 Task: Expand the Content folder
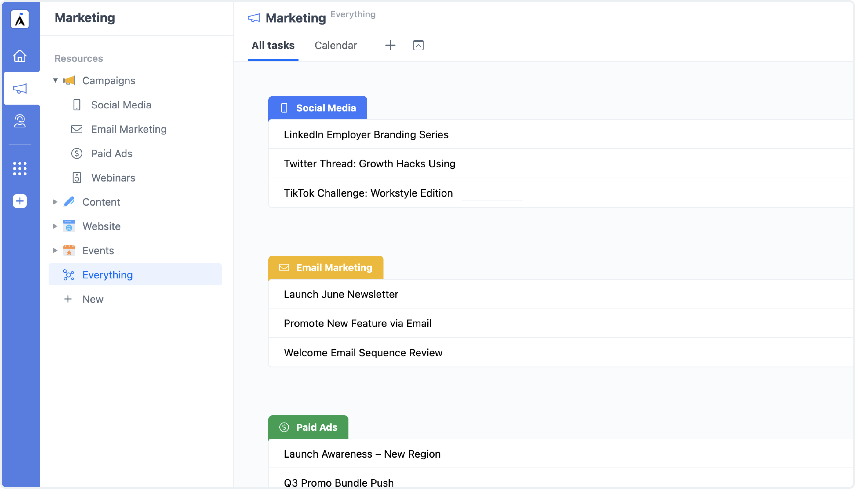coord(55,202)
